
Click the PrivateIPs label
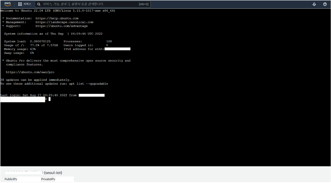[48, 179]
